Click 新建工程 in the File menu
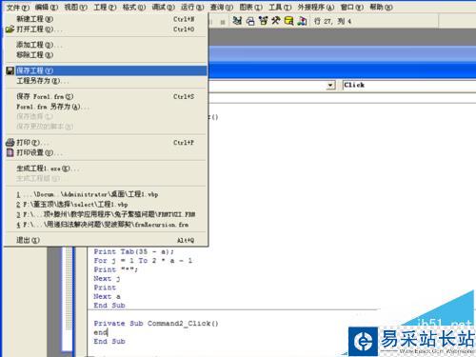This screenshot has width=476, height=357. 106,19
